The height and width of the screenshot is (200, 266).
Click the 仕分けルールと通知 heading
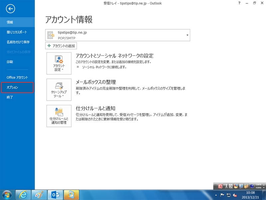click(95, 108)
